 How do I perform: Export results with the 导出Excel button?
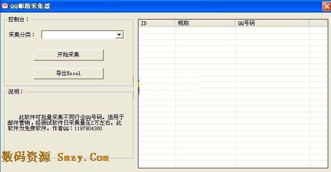(x=69, y=73)
